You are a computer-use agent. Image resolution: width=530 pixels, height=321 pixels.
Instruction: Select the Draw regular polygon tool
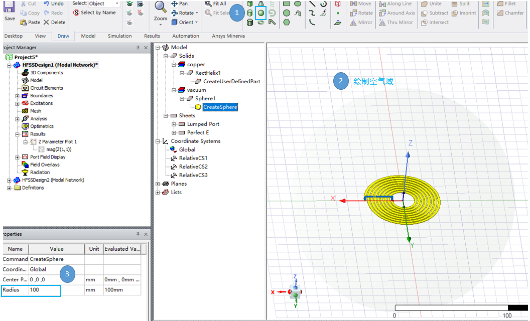tap(286, 22)
